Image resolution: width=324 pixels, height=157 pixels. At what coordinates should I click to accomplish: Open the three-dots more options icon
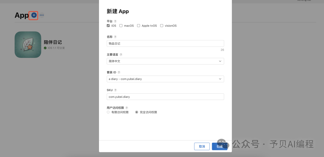click(x=42, y=15)
